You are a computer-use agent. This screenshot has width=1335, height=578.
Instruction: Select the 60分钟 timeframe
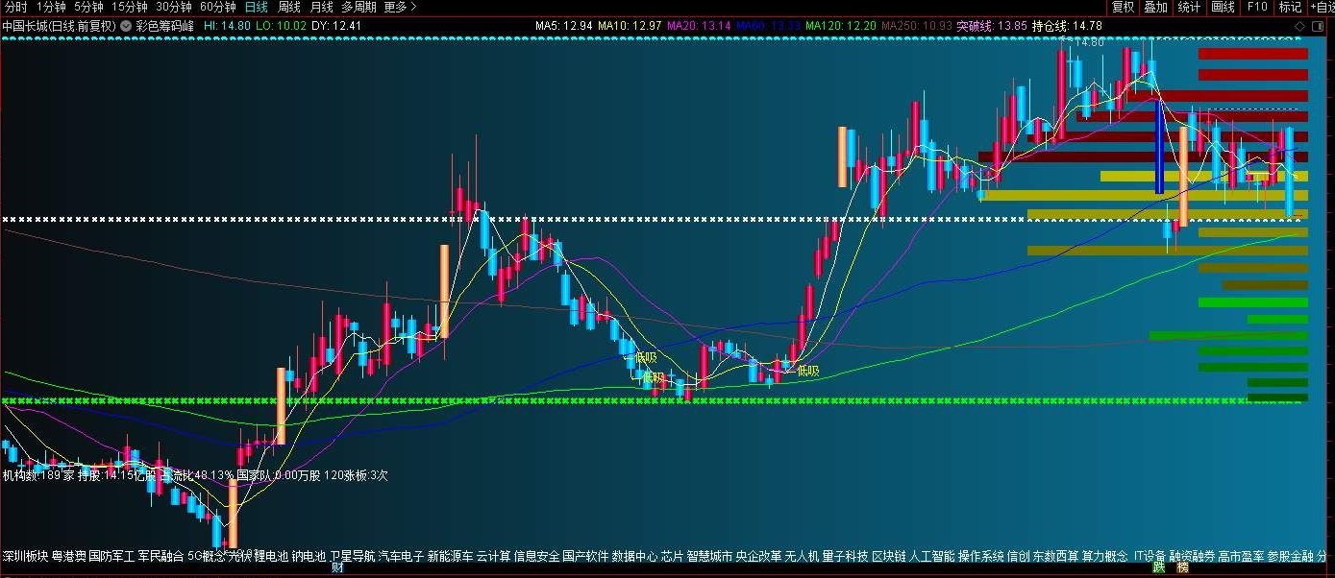coord(217,7)
